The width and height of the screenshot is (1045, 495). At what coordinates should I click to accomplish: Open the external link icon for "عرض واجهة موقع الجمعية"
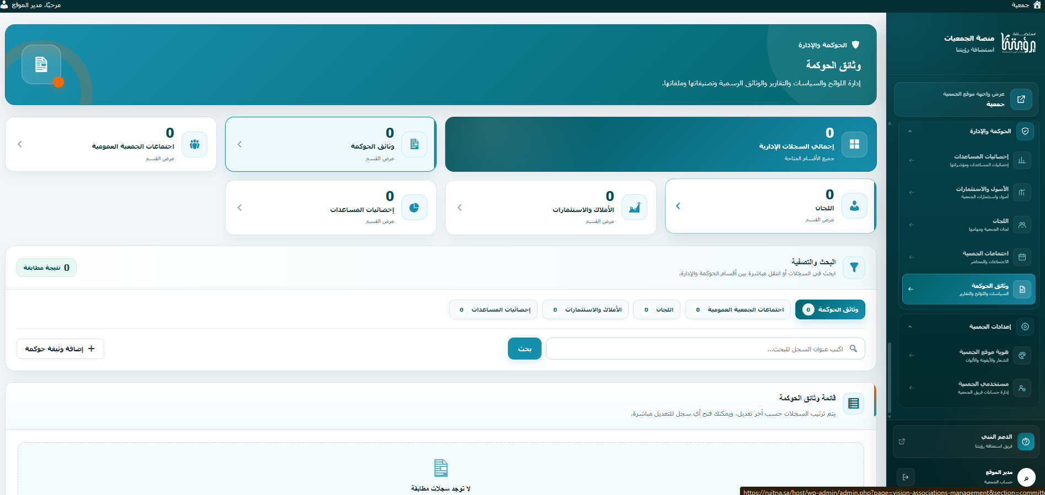point(1021,99)
